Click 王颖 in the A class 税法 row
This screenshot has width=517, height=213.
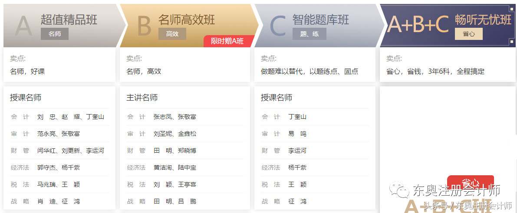click(71, 185)
